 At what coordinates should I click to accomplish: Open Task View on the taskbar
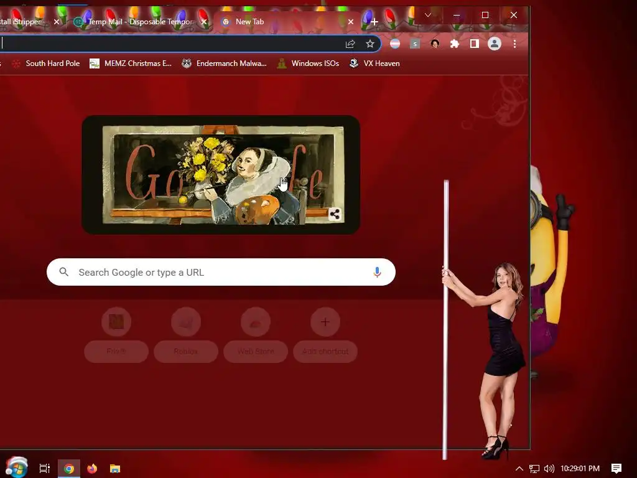coord(45,469)
